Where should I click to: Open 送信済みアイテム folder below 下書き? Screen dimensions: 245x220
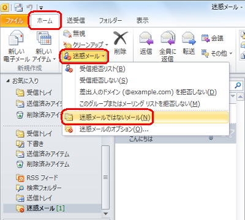tap(42, 154)
